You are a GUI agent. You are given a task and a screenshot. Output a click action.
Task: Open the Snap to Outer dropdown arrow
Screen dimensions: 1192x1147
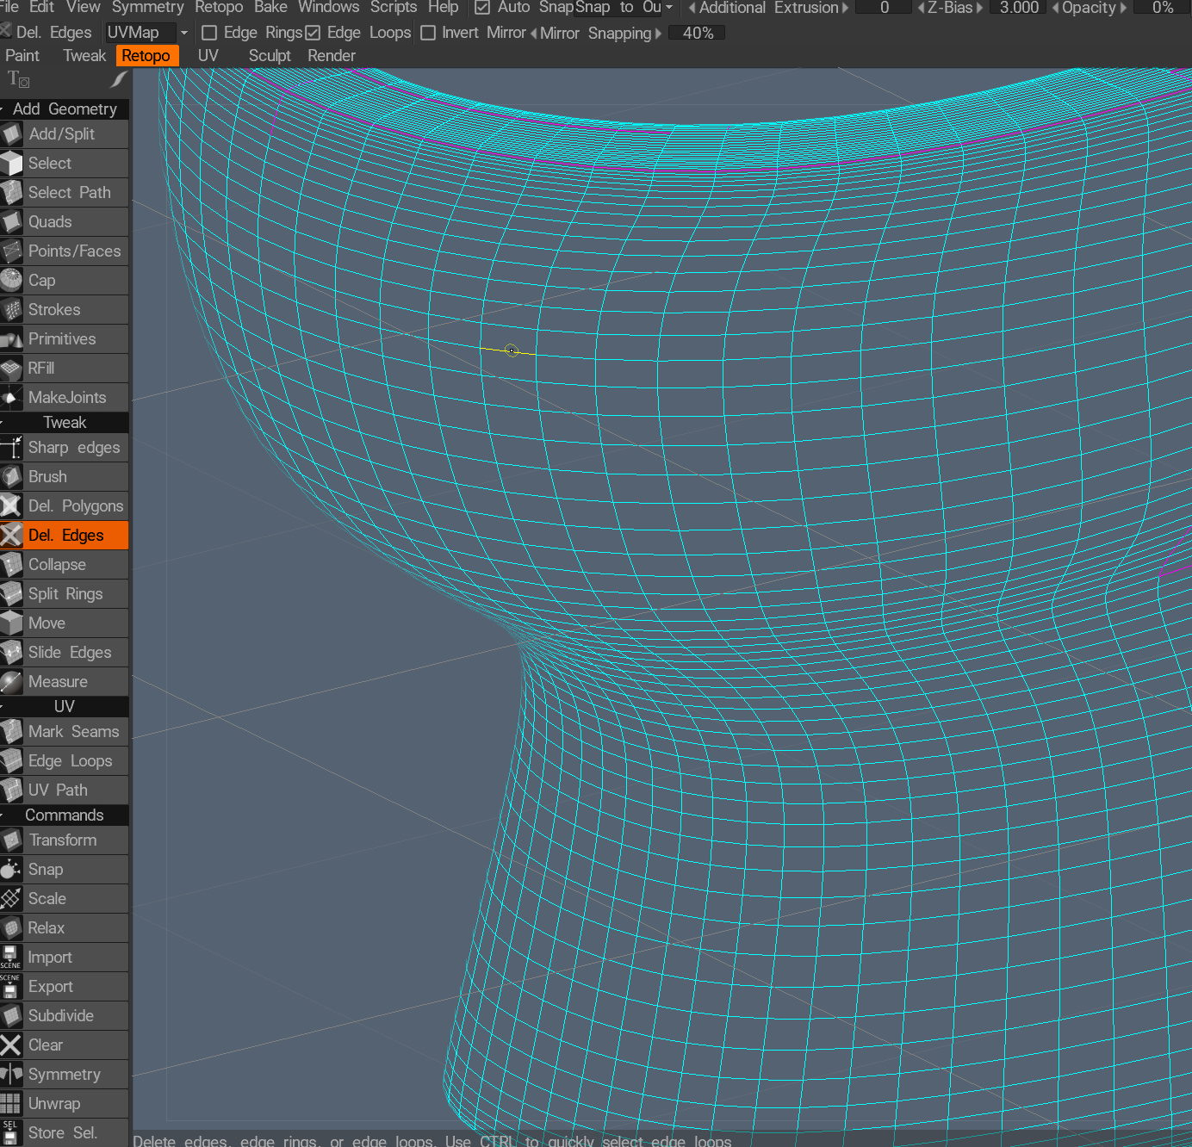[x=669, y=8]
